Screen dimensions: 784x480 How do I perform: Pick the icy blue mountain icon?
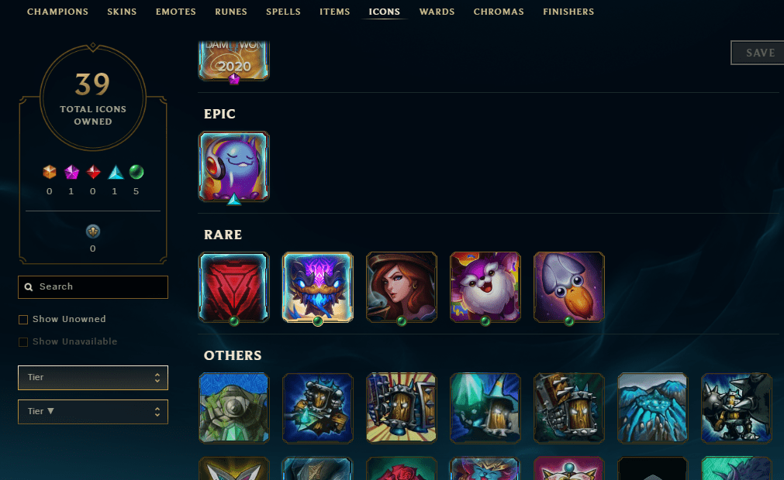click(652, 408)
